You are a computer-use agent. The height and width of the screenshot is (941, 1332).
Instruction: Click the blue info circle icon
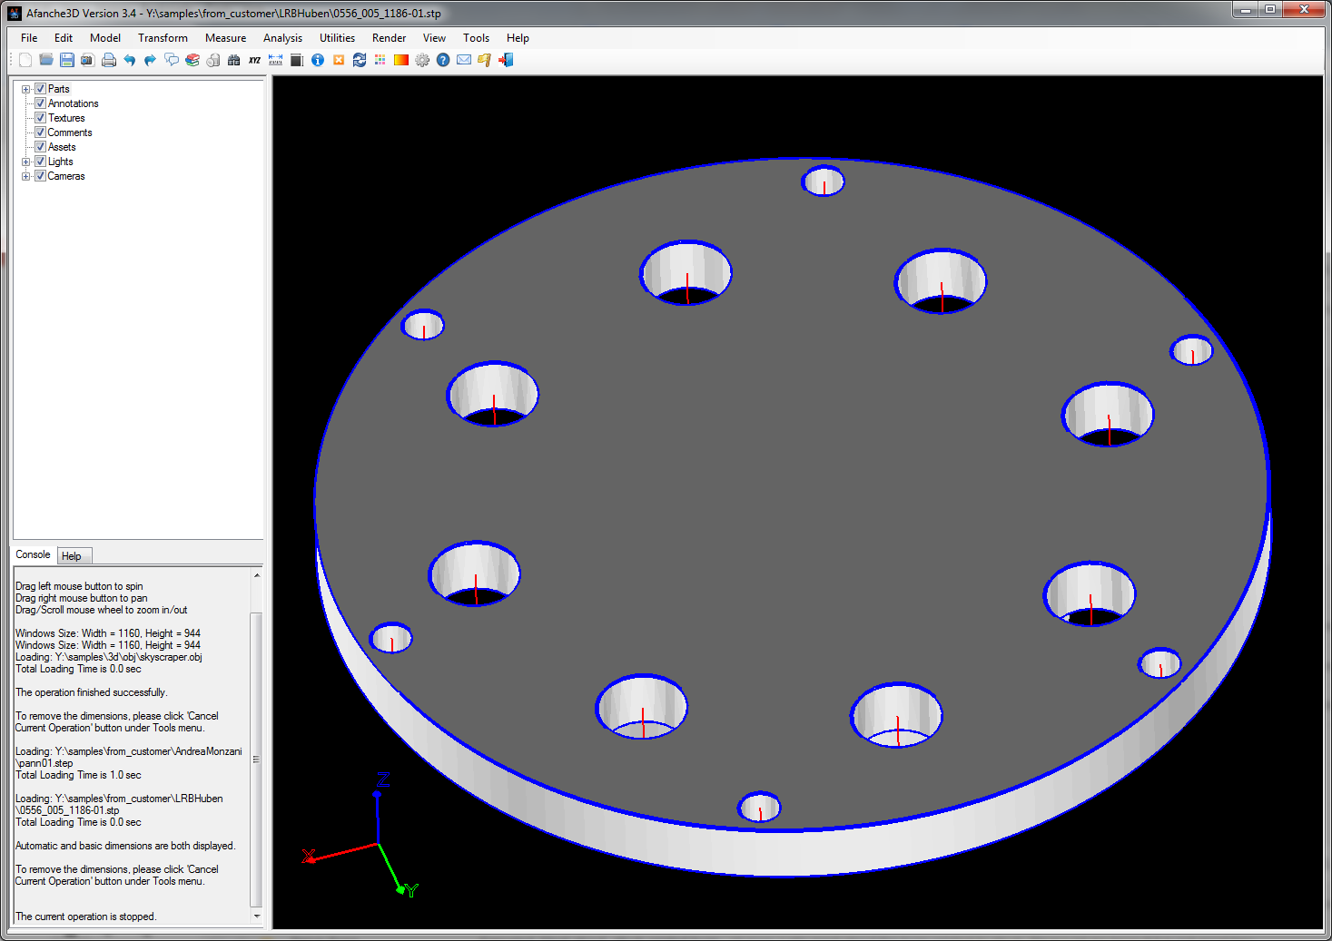point(318,61)
